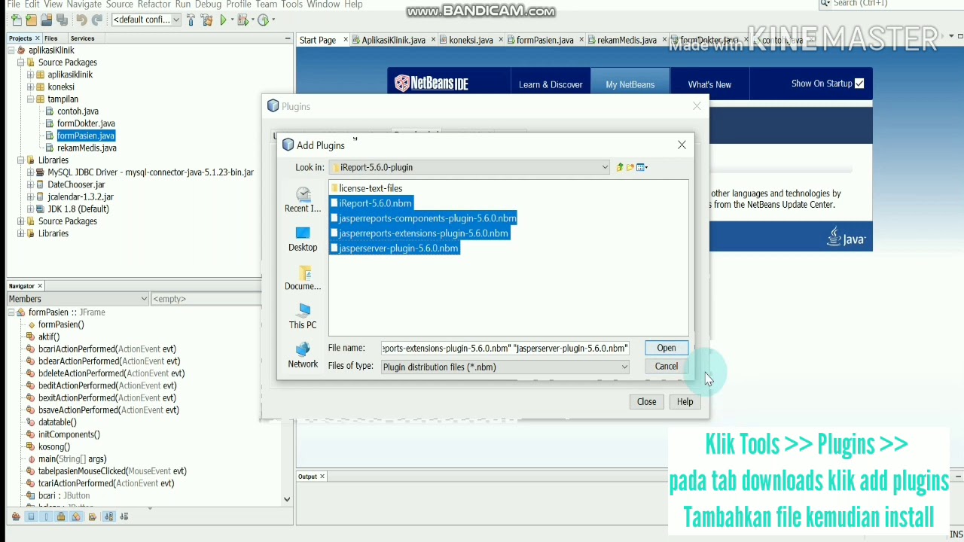Click Redo icon in main toolbar
This screenshot has width=964, height=542.
(x=96, y=20)
